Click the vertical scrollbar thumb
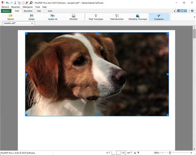The height and width of the screenshot is (155, 196). coord(194,34)
